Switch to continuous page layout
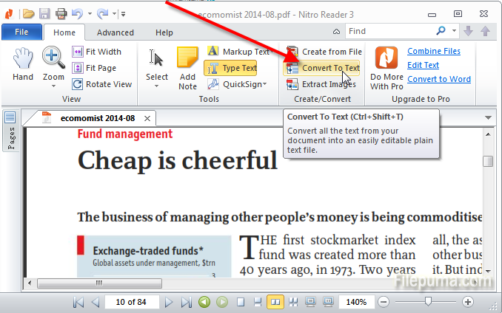Image resolution: width=502 pixels, height=313 pixels. pyautogui.click(x=258, y=302)
